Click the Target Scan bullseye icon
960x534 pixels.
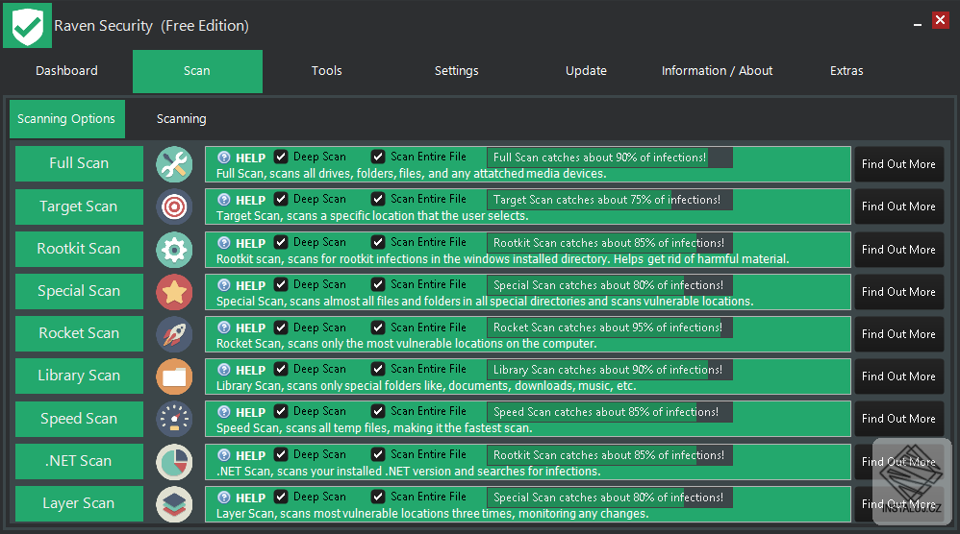coord(174,207)
